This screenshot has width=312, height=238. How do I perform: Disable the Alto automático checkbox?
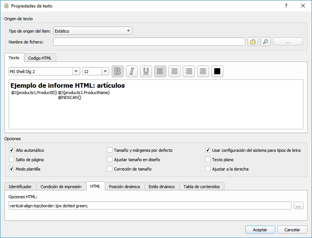[12, 150]
